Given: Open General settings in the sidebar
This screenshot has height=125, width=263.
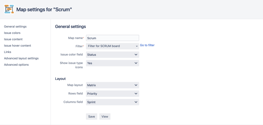Looking at the screenshot, I should click(x=15, y=27).
